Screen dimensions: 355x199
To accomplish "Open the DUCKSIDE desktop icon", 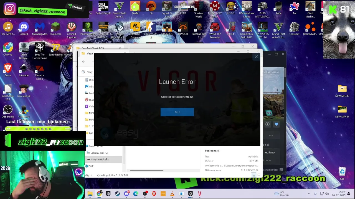I will point(167,29).
